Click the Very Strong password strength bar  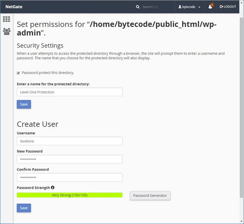[70, 195]
